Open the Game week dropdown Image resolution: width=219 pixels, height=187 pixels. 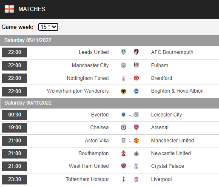(x=48, y=27)
